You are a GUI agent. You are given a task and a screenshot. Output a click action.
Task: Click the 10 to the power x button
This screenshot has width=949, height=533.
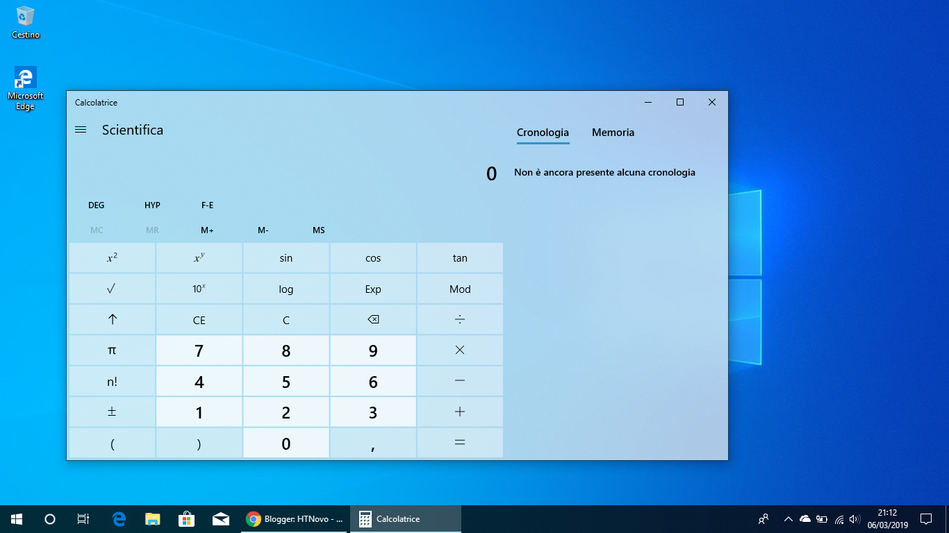[199, 289]
